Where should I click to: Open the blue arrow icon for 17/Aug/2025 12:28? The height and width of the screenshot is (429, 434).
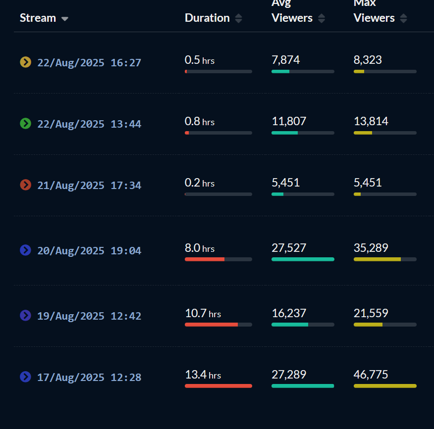[25, 377]
